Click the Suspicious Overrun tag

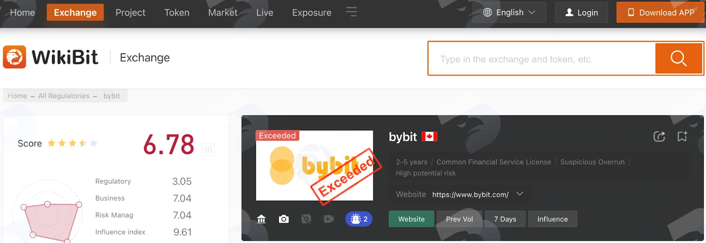[592, 162]
